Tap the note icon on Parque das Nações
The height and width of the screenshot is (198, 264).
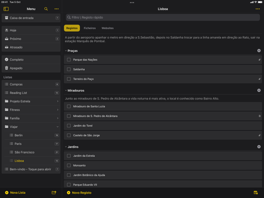(259, 60)
